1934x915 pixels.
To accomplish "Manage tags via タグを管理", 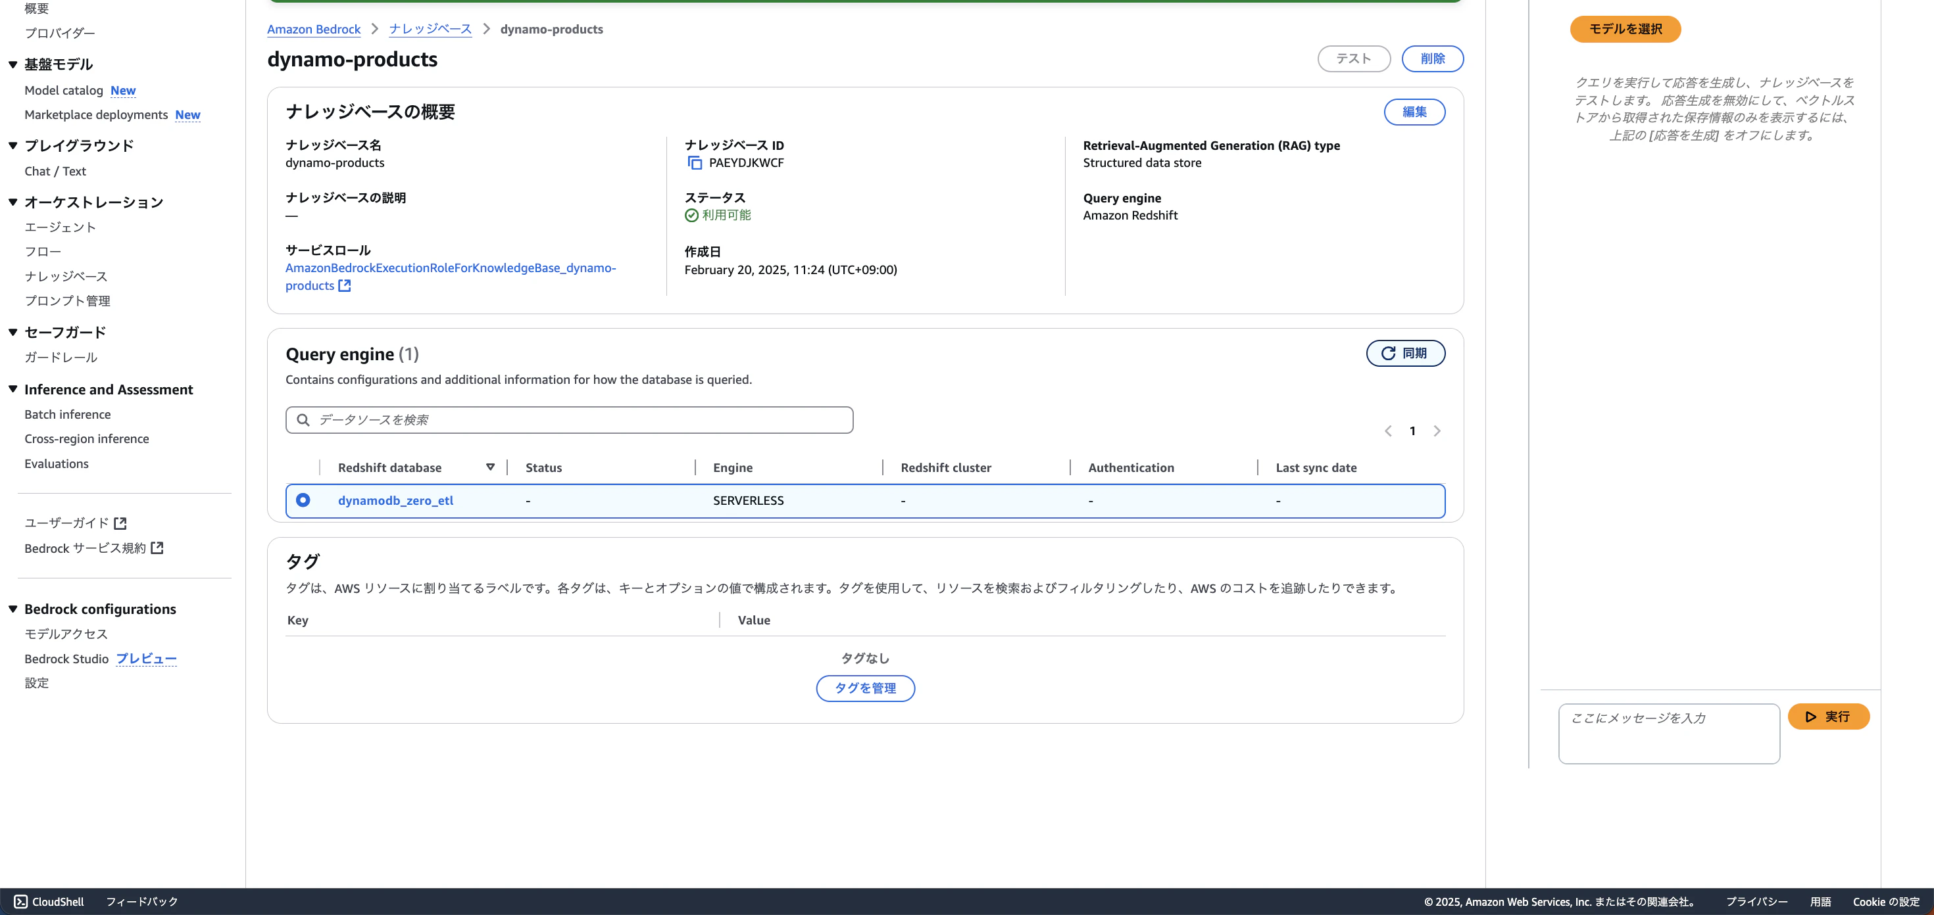I will tap(865, 688).
